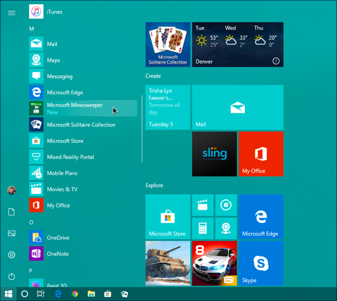The height and width of the screenshot is (301, 337).
Task: Launch iTunes from the app list
Action: click(83, 12)
